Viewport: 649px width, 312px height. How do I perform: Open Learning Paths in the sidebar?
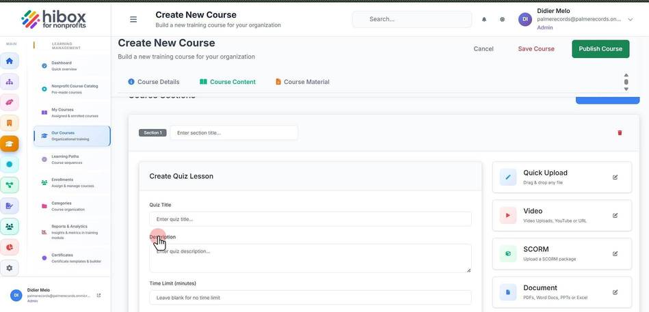[72, 160]
